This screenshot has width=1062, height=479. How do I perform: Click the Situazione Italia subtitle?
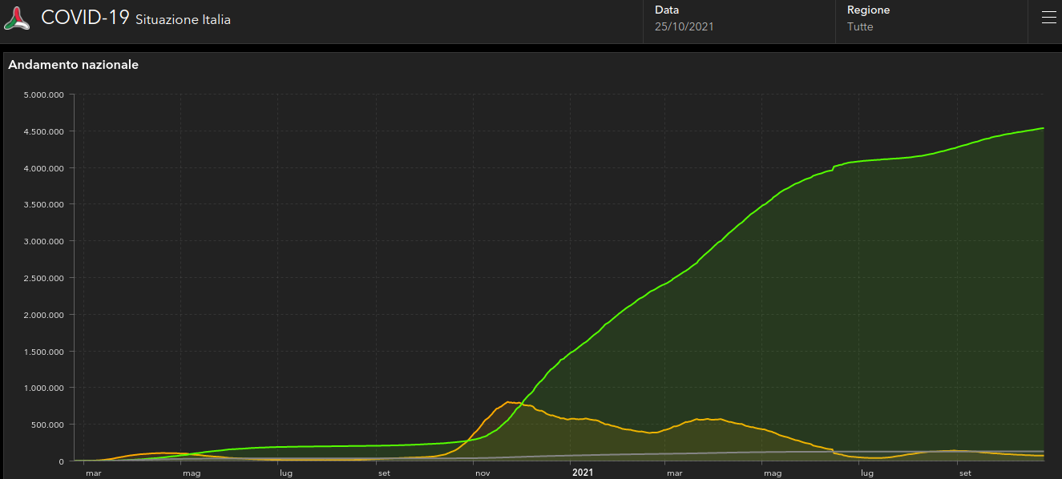(183, 20)
